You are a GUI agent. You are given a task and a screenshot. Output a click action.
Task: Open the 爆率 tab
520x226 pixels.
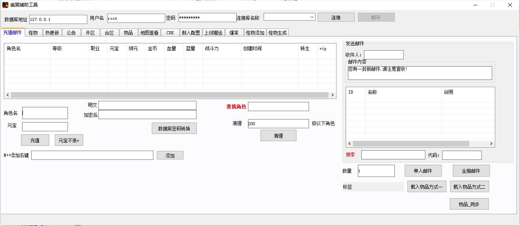click(x=234, y=33)
